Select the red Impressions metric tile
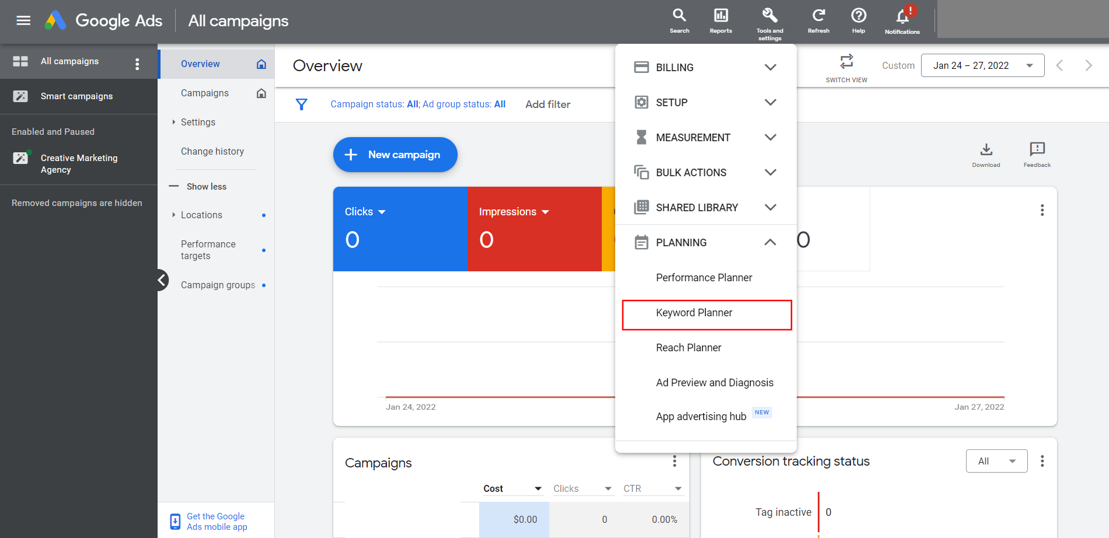1109x538 pixels. tap(535, 229)
